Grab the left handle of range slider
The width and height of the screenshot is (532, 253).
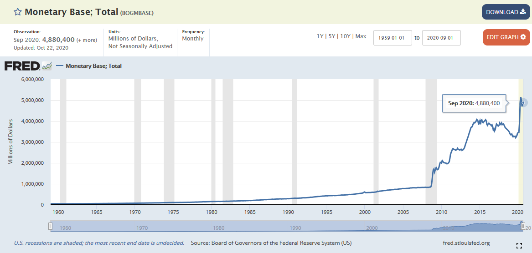pos(51,226)
